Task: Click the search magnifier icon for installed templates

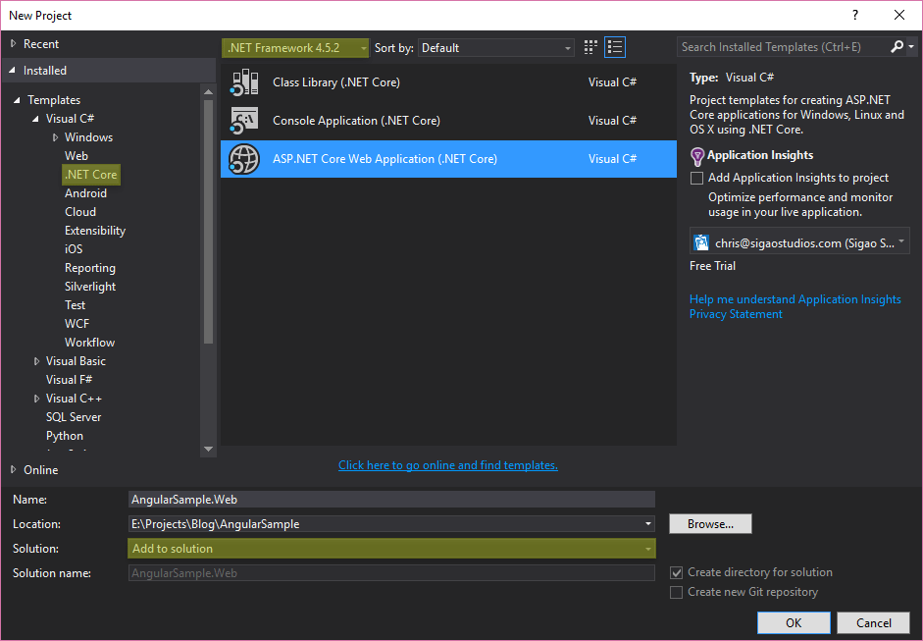Action: pyautogui.click(x=897, y=46)
